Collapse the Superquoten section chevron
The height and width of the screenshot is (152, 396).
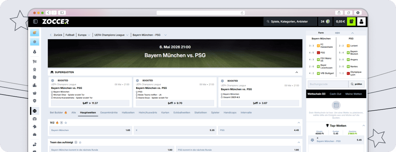[x=297, y=72]
